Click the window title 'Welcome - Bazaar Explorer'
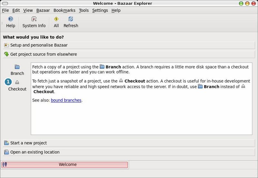 point(123,3)
